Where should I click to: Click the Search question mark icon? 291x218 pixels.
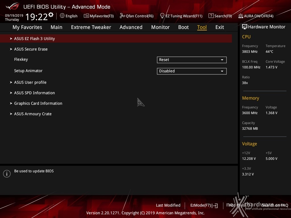pyautogui.click(x=211, y=16)
